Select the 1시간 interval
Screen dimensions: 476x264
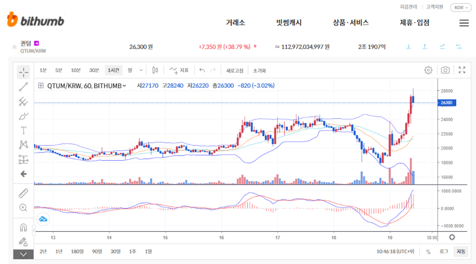point(113,70)
